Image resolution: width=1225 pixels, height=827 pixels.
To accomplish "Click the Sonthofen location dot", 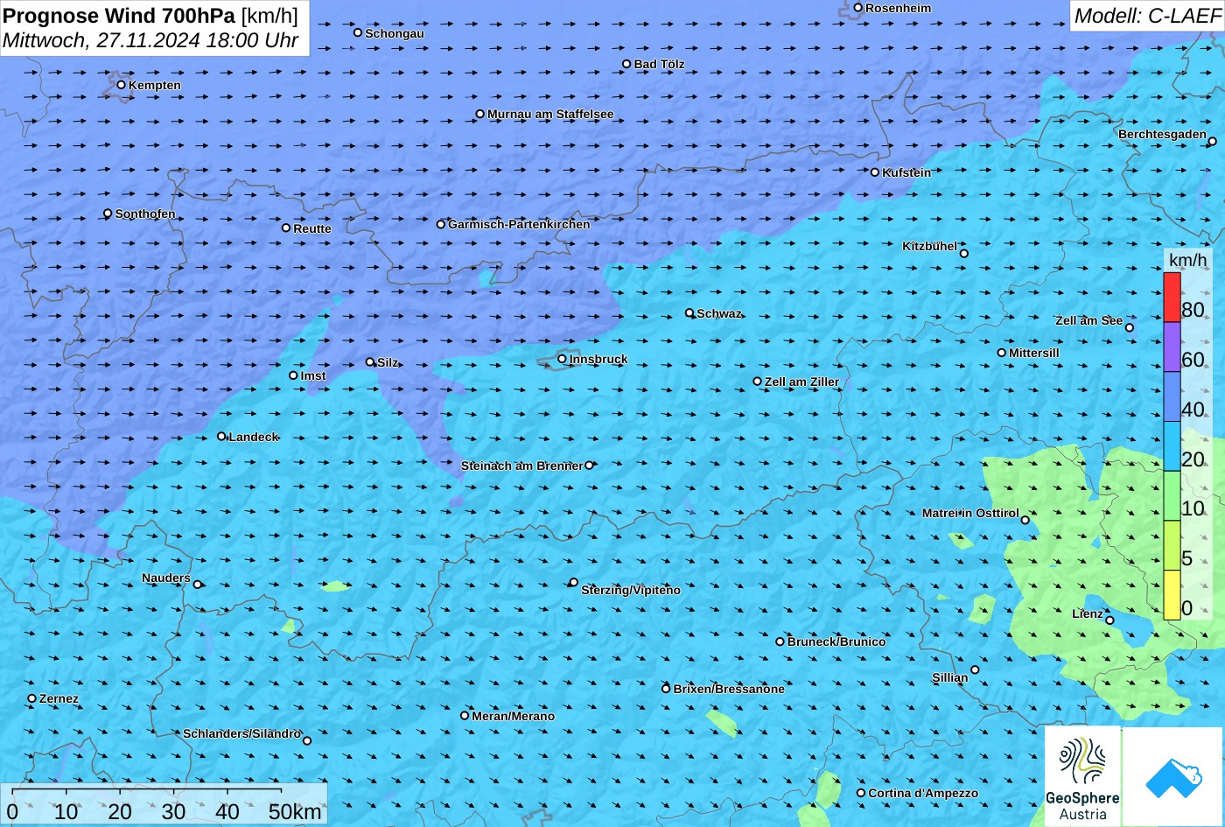I will point(108,214).
